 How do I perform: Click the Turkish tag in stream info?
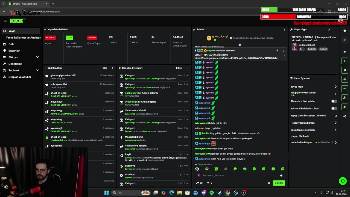tap(311, 49)
